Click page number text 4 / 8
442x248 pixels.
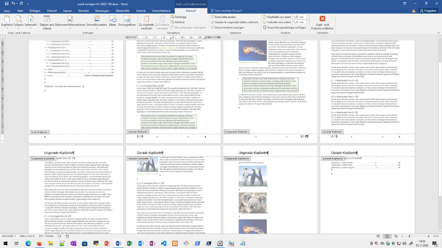(334, 136)
